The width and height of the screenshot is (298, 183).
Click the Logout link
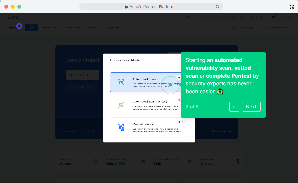287,17
